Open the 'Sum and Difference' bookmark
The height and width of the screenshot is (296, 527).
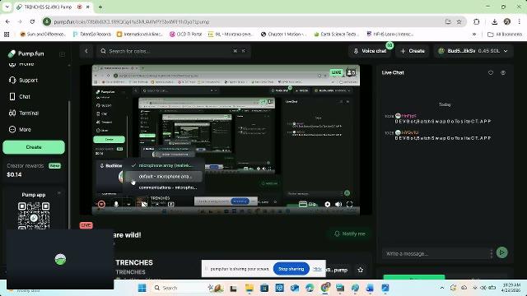(x=43, y=35)
